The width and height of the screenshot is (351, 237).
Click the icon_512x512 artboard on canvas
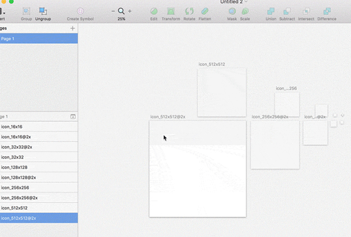pos(221,92)
